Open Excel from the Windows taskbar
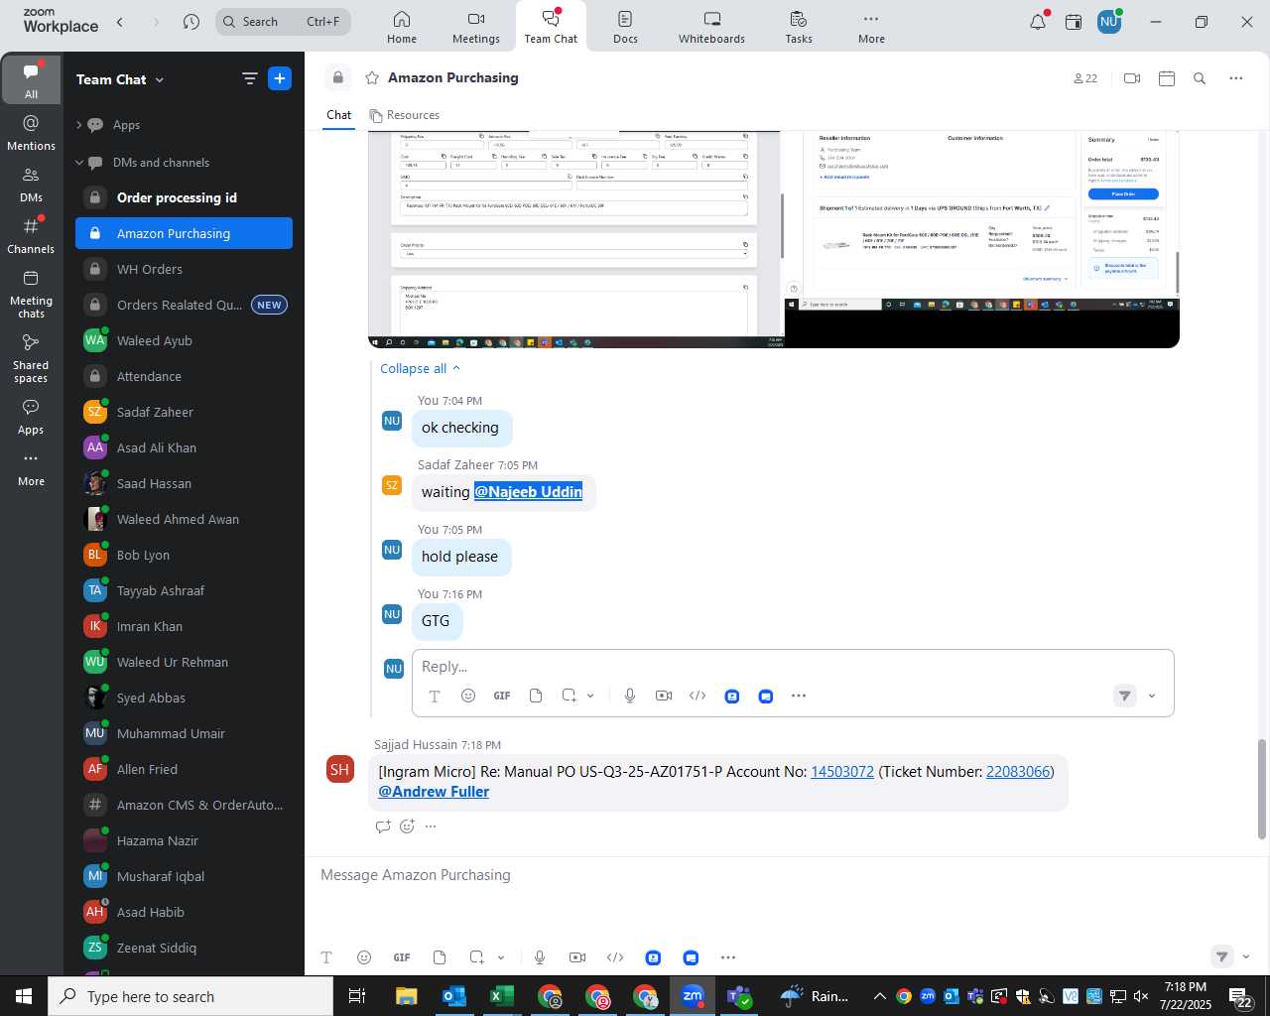Screen dimensions: 1270x1016 [502, 996]
